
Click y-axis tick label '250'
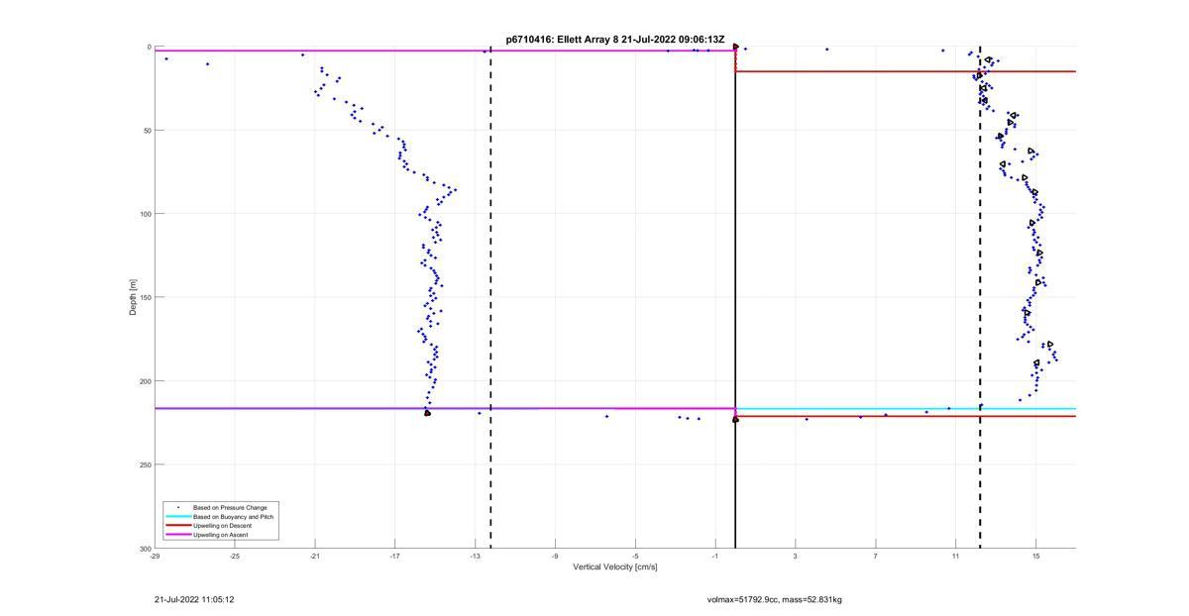[x=145, y=464]
